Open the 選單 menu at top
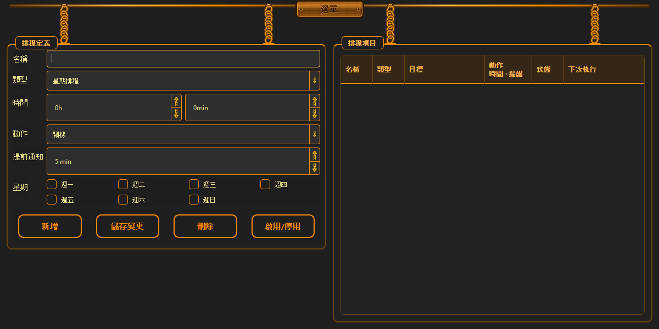Viewport: 659px width, 329px height. coord(329,9)
